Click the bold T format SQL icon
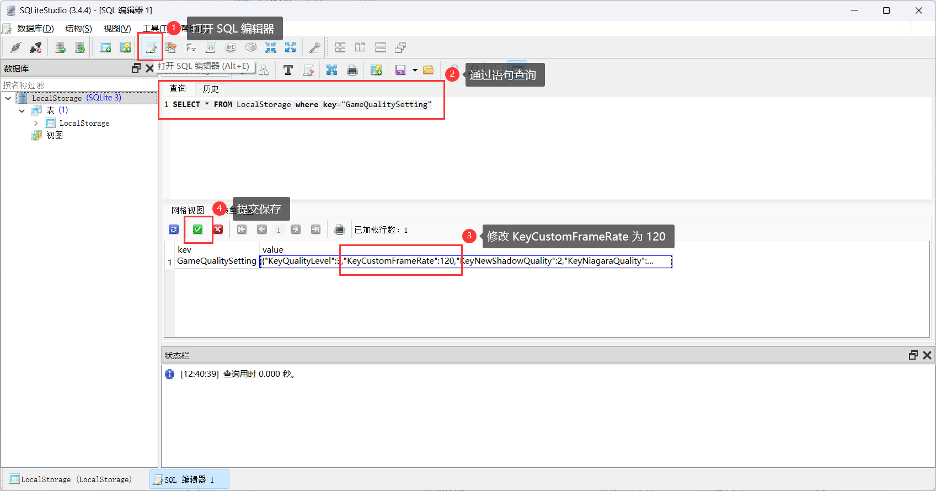The width and height of the screenshot is (936, 491). pos(288,70)
